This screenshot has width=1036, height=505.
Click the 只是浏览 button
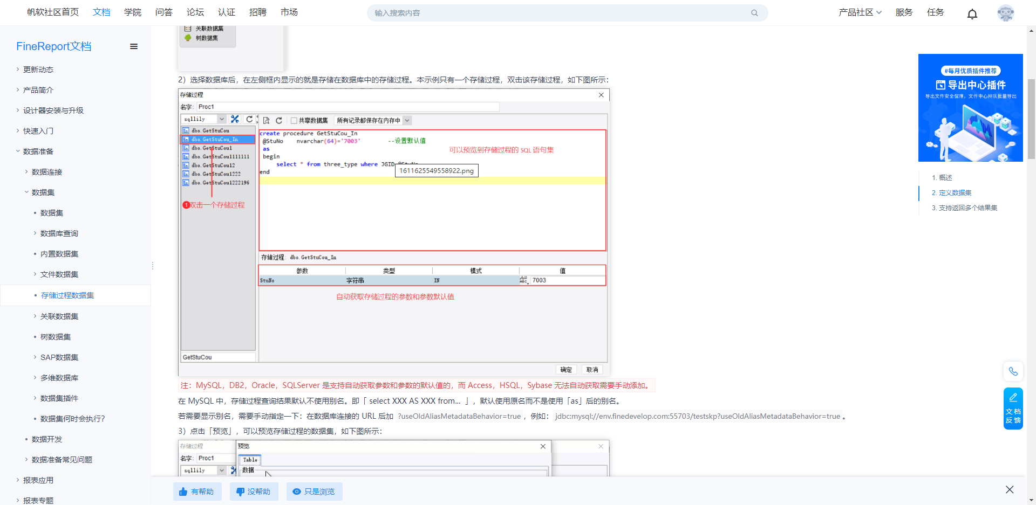click(x=314, y=492)
